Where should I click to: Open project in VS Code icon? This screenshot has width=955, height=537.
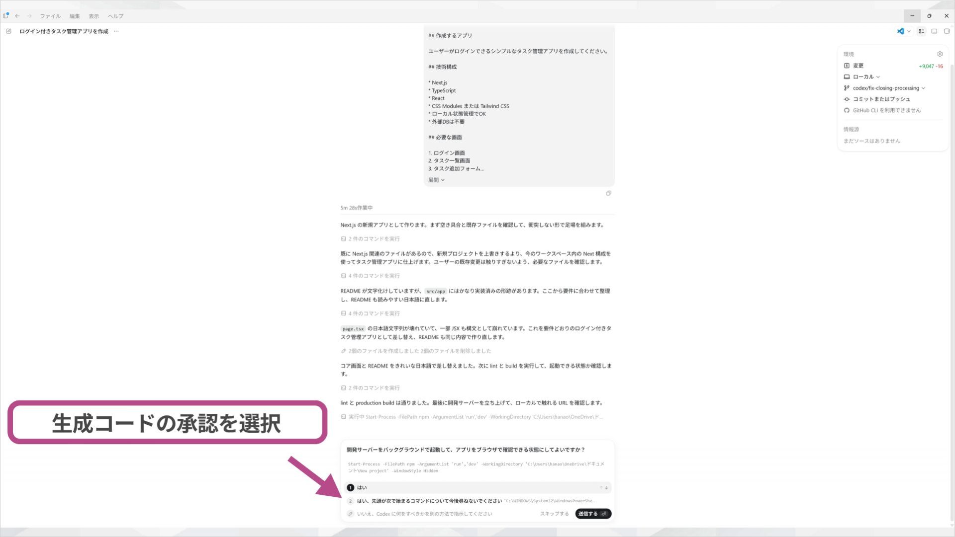(900, 31)
